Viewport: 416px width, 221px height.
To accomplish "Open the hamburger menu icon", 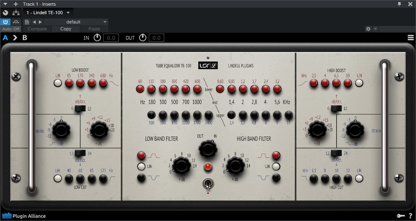I will click(x=411, y=38).
